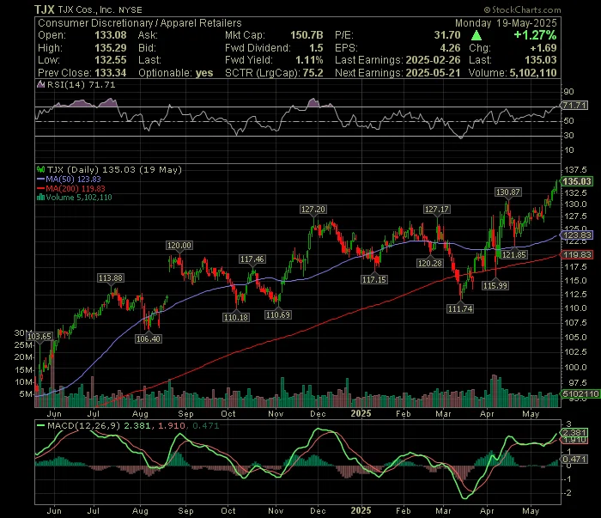Select the Low price 132.55

(x=111, y=60)
